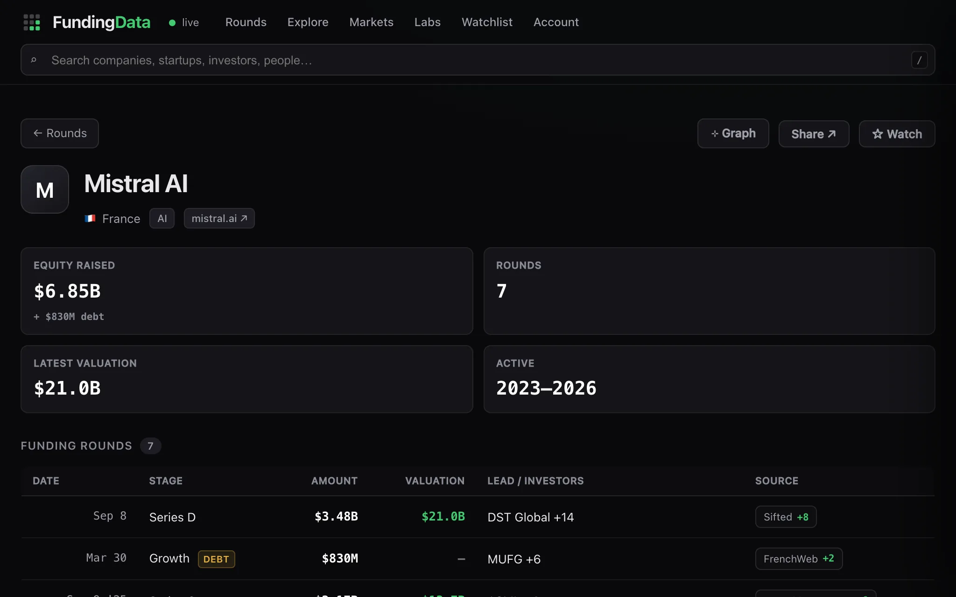
Task: Open the Graph view button
Action: [x=733, y=133]
